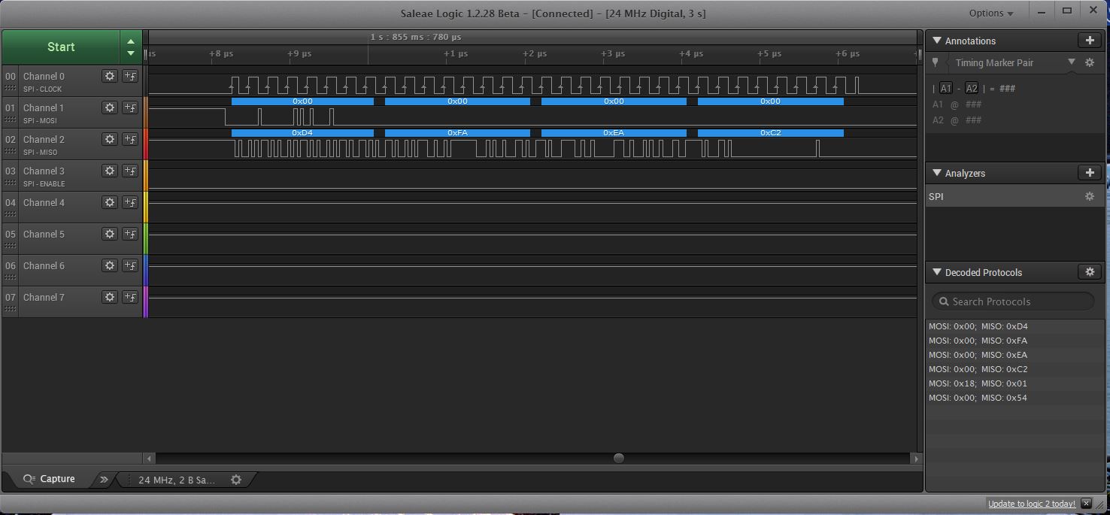The width and height of the screenshot is (1110, 515).
Task: Select decoded row MISO: 0xD4
Action: pos(1015,326)
